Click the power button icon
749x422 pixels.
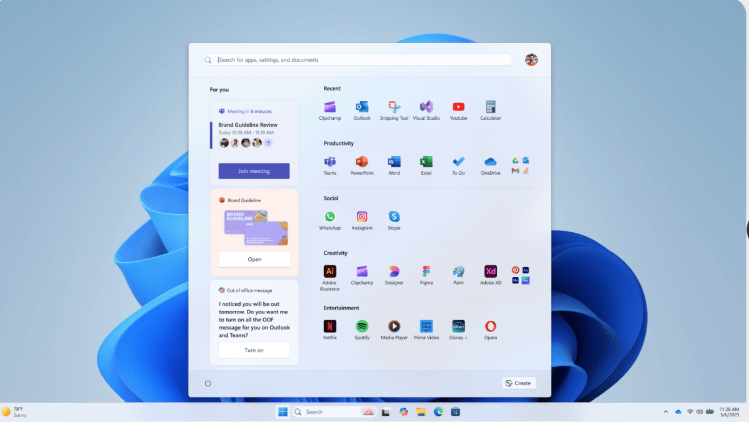208,383
